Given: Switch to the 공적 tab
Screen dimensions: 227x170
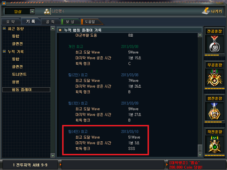Looking at the screenshot, I should coord(50,22).
